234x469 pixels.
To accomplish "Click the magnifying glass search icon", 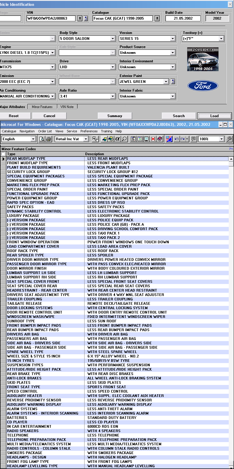I will click(124, 139).
